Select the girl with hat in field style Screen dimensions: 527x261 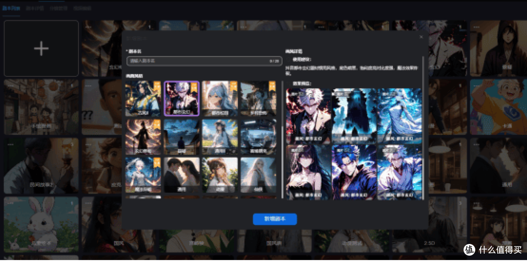click(x=220, y=137)
